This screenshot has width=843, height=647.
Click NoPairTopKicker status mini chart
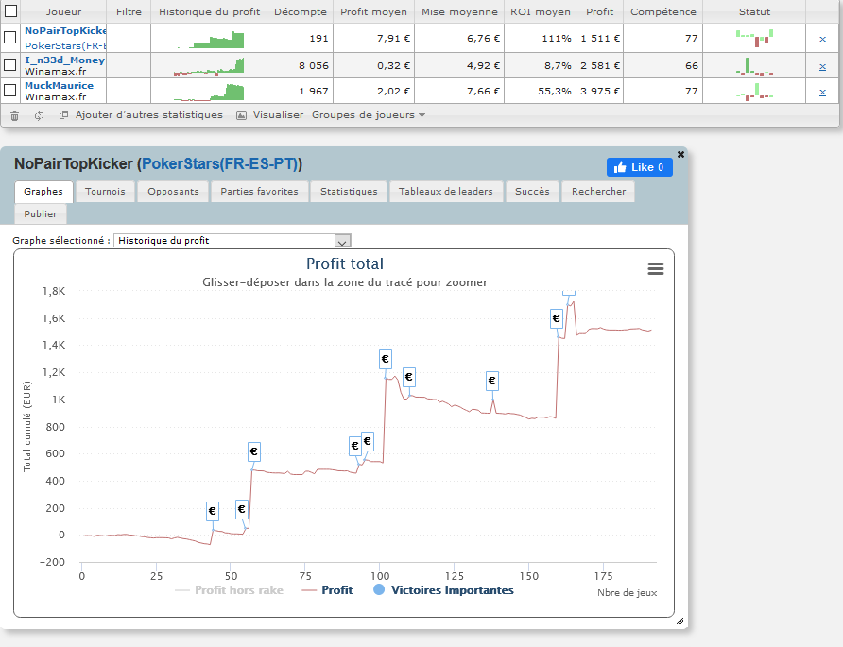754,38
